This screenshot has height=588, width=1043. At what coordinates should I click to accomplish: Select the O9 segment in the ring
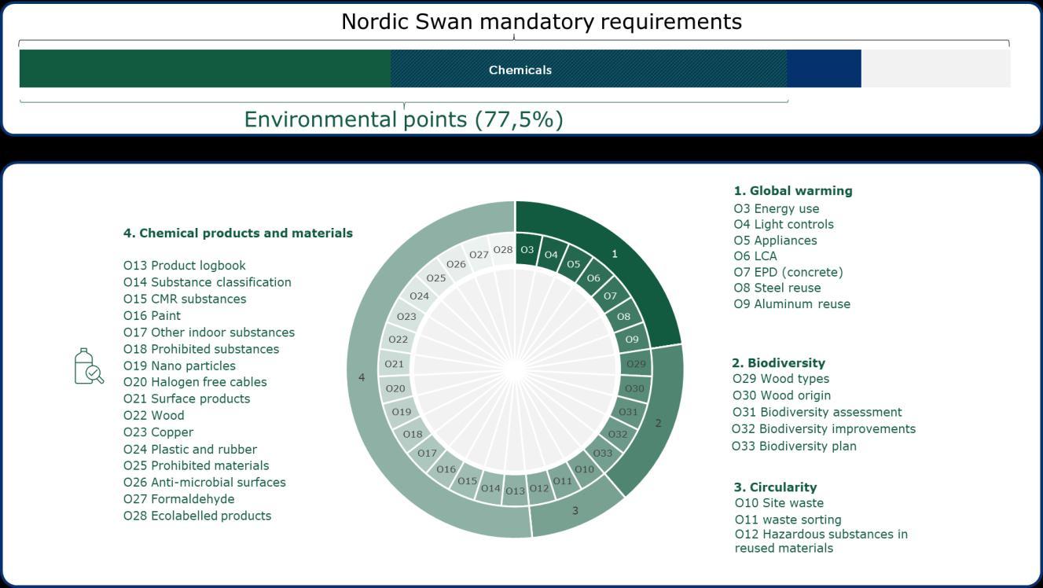(x=632, y=340)
